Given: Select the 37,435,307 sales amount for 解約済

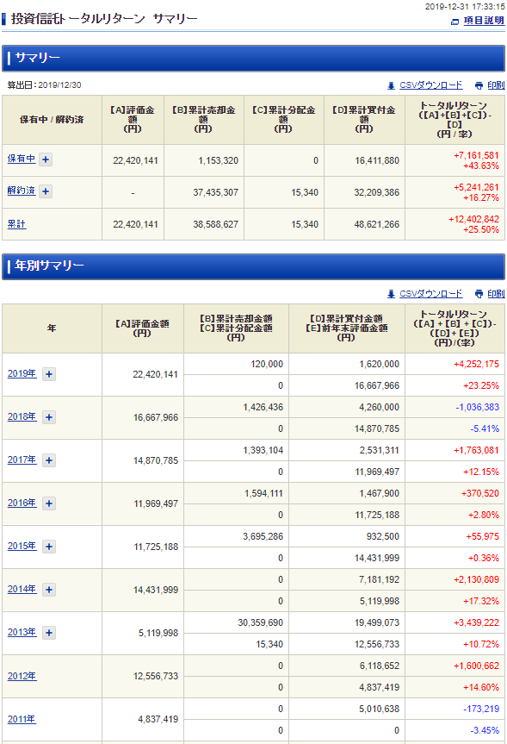Looking at the screenshot, I should 215,192.
